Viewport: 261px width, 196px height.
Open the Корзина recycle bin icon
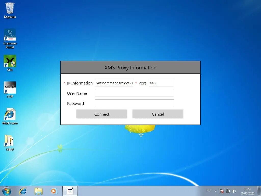tap(10, 10)
